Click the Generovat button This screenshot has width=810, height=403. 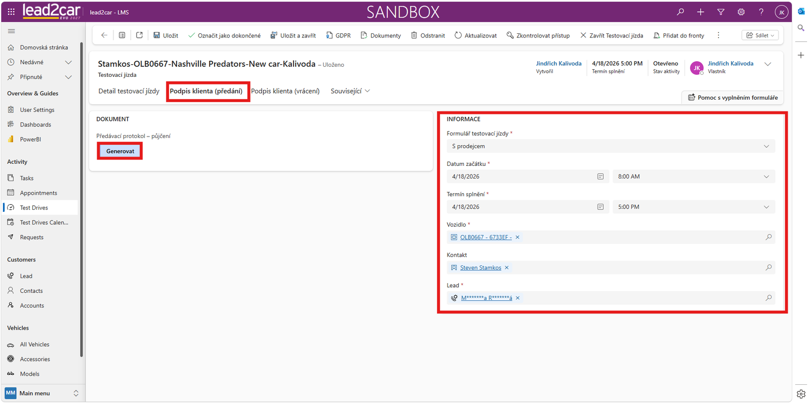tap(120, 151)
